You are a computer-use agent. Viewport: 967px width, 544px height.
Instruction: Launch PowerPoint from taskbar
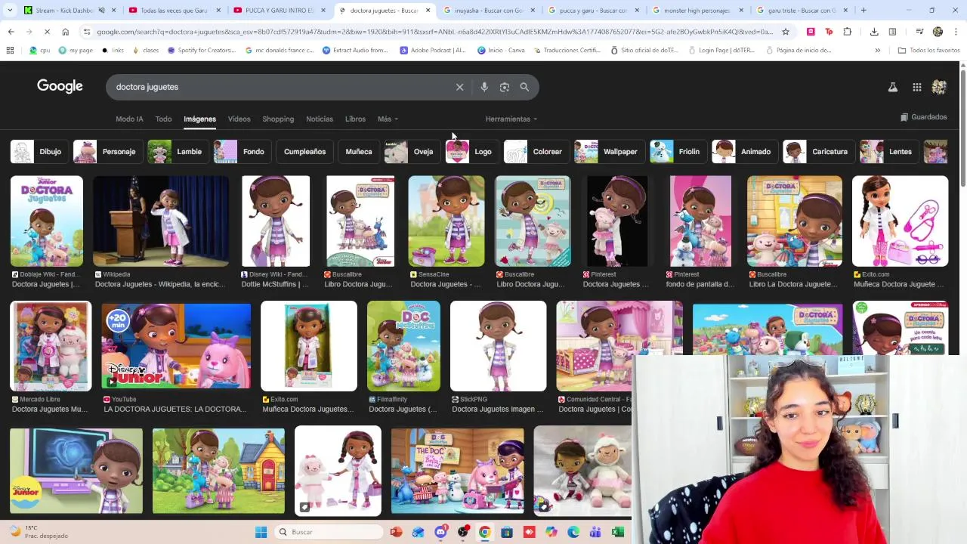point(396,532)
